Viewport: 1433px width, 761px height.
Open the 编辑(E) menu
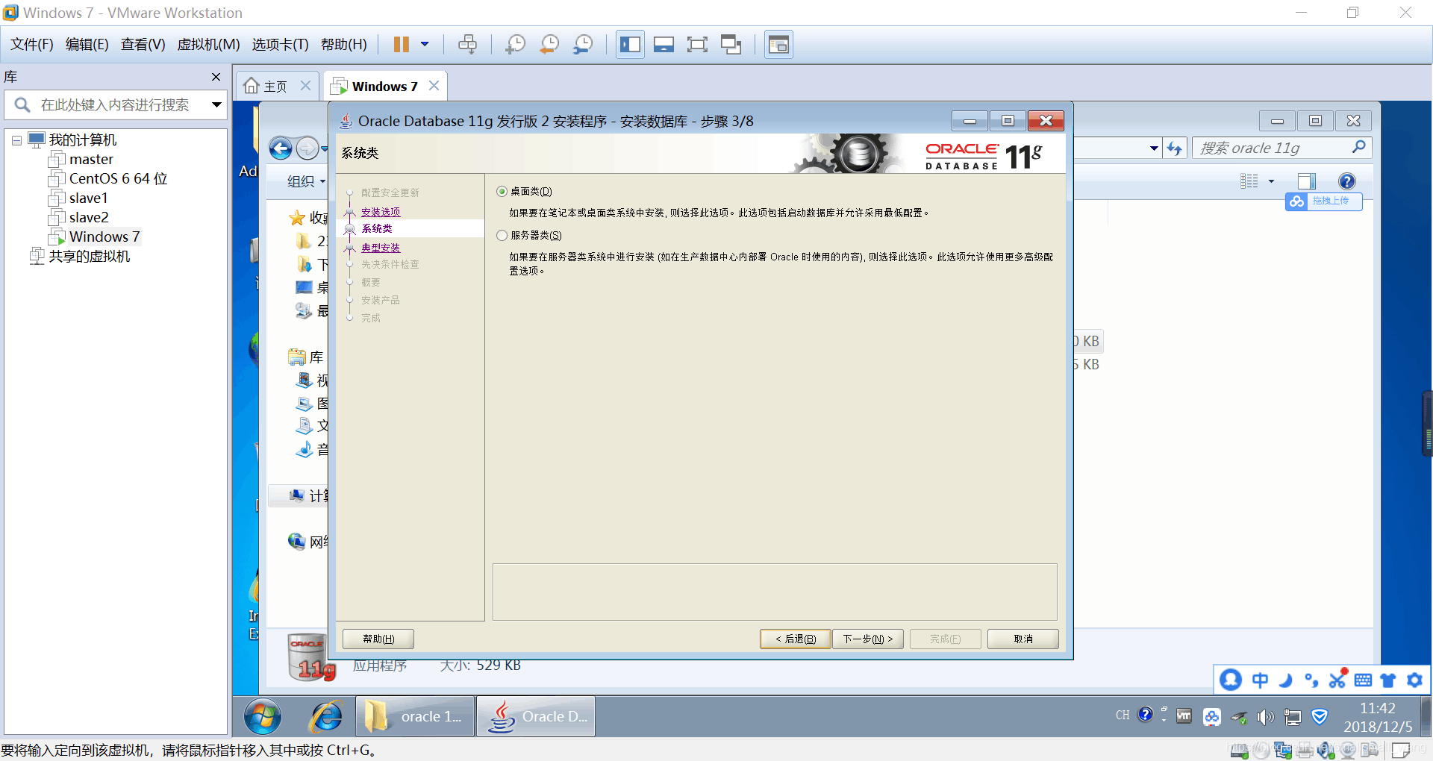pyautogui.click(x=87, y=45)
